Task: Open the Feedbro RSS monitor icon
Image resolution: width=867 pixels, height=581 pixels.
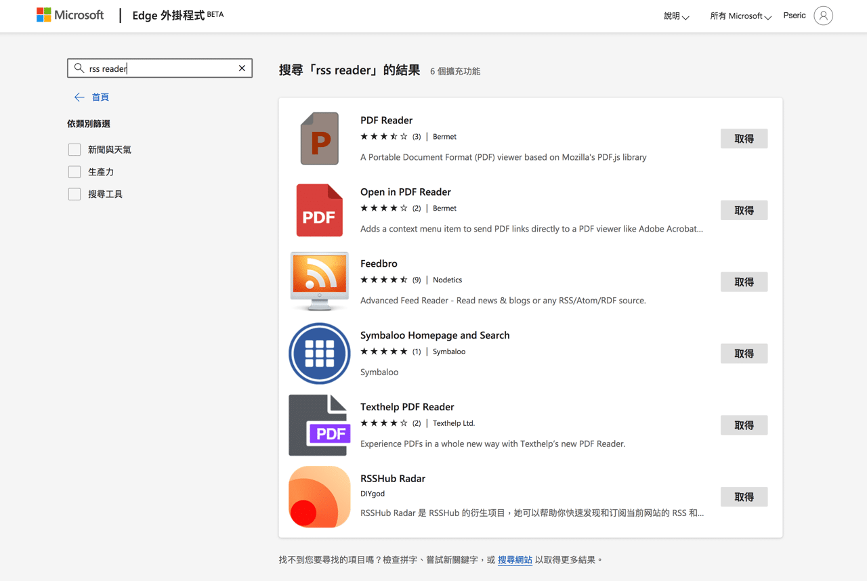Action: point(320,282)
